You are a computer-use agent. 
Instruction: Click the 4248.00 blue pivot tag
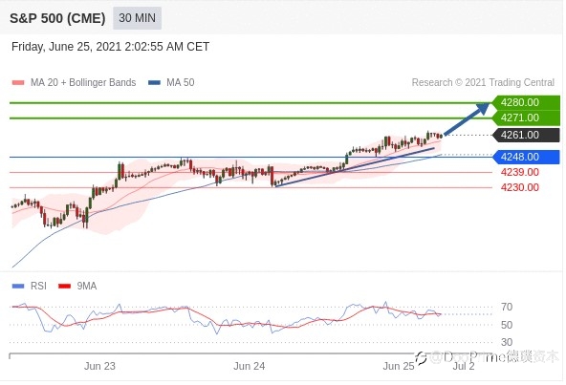click(x=526, y=157)
